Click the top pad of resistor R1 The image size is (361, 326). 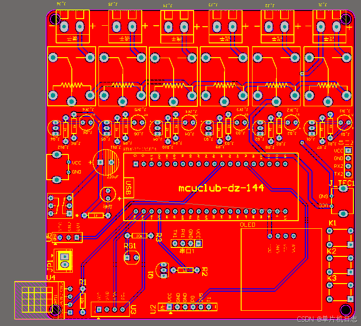click(x=83, y=289)
